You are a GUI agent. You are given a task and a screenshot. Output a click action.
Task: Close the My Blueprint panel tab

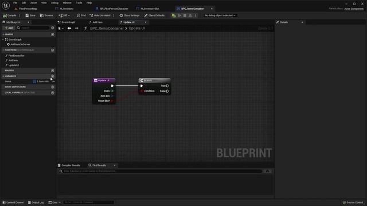(x=29, y=22)
